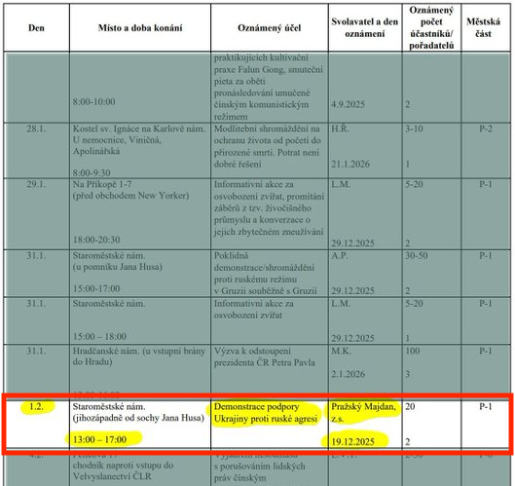The image size is (515, 486).
Task: Click the "Oznámený účel" column header
Action: point(270,28)
